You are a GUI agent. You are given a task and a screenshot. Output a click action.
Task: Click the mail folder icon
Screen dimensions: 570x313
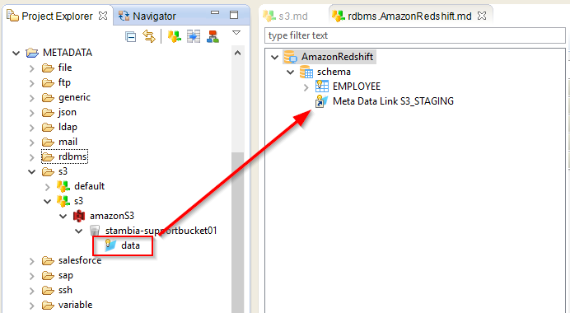48,142
